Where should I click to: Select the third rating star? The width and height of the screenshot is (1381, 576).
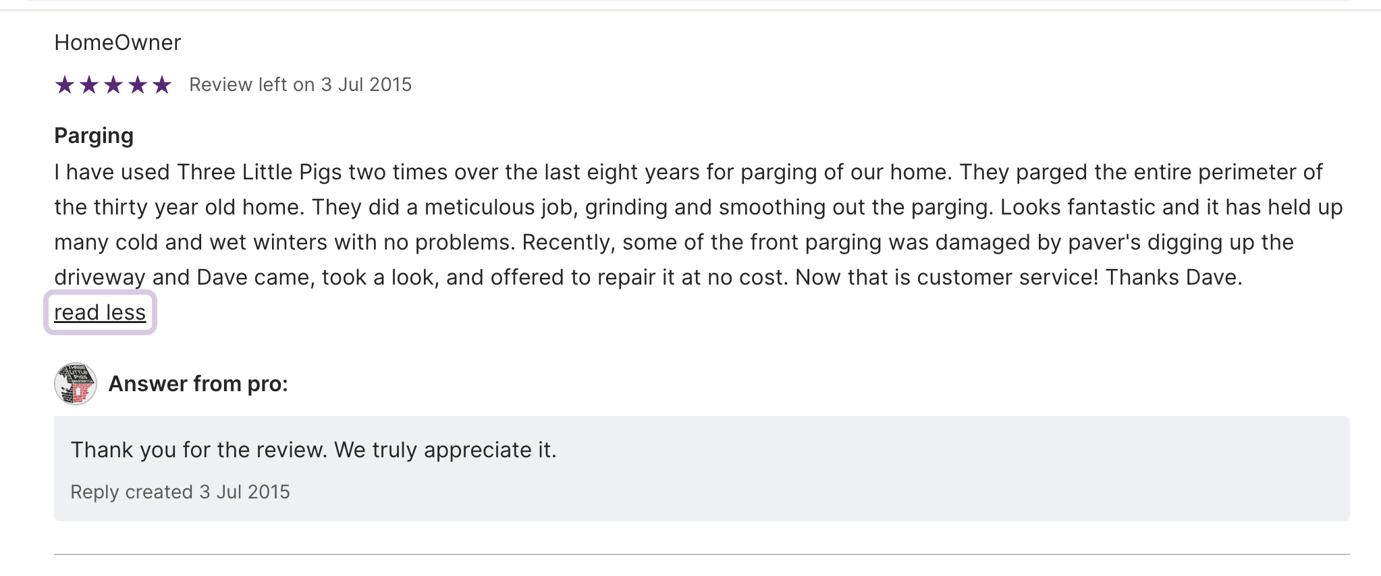pyautogui.click(x=113, y=85)
